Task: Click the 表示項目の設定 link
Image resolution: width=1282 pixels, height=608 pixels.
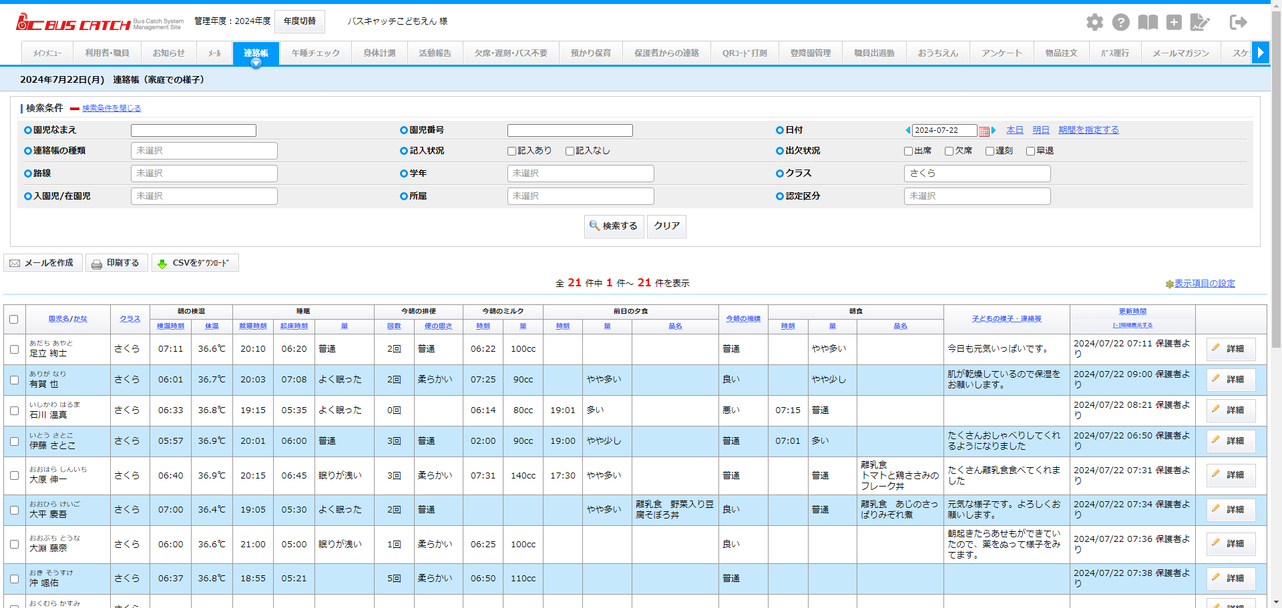Action: point(1204,284)
